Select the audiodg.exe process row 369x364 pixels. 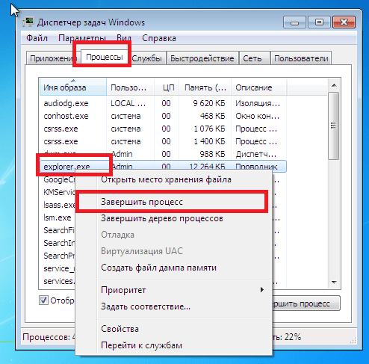pyautogui.click(x=162, y=103)
